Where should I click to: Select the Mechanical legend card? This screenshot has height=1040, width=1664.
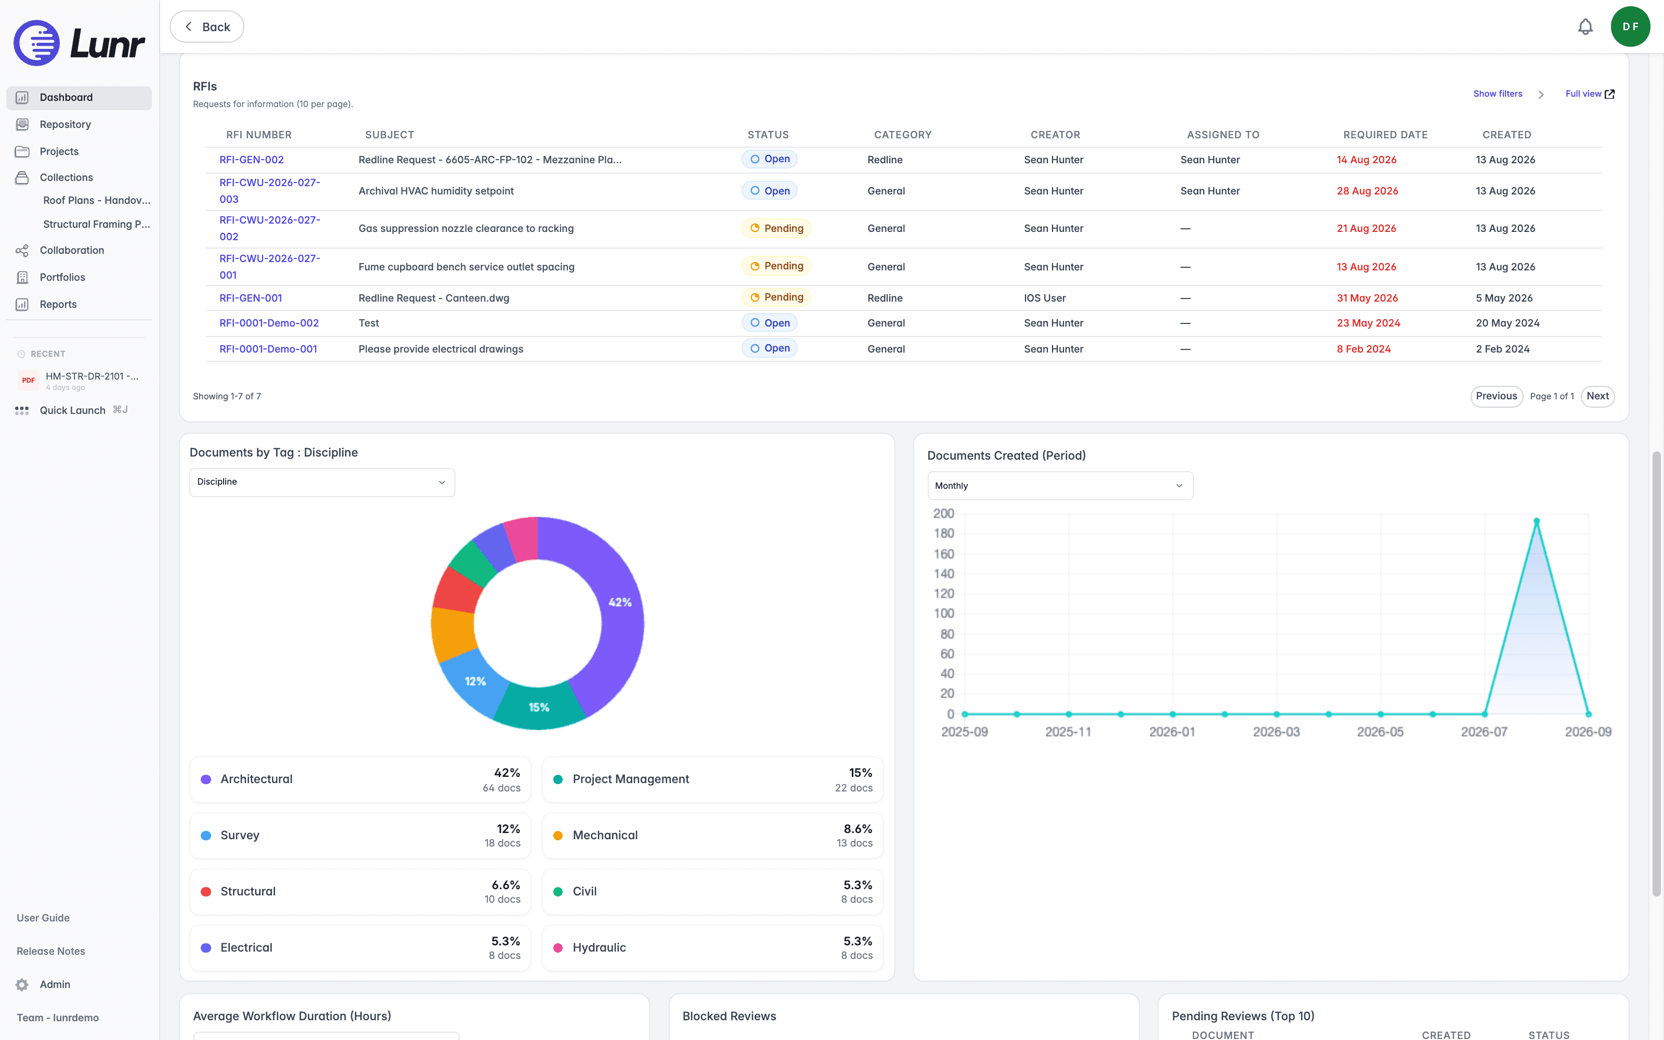[x=712, y=836]
